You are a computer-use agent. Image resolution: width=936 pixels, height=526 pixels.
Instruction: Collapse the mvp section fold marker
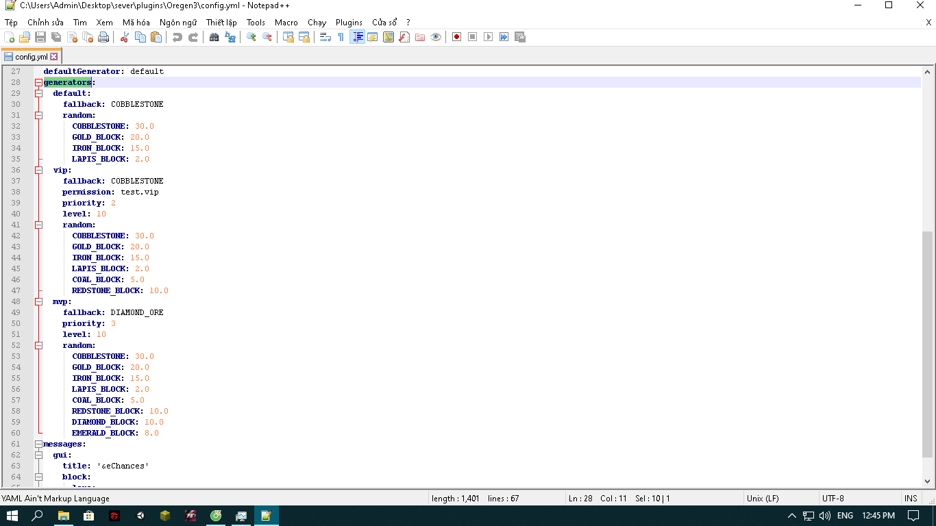tap(39, 301)
